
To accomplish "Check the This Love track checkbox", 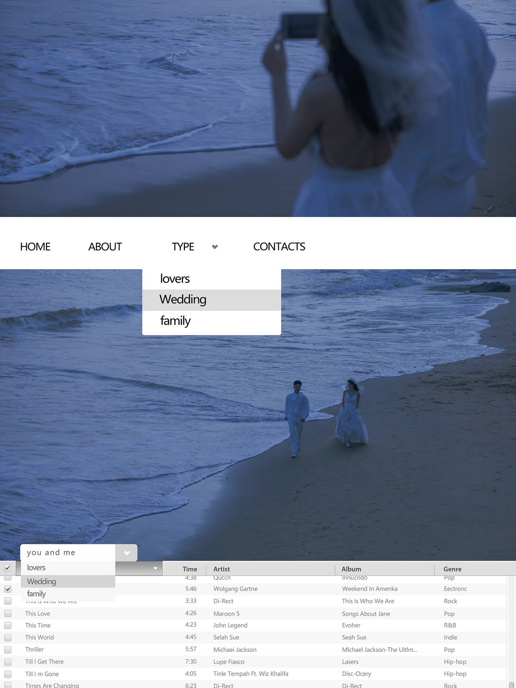I will point(8,613).
